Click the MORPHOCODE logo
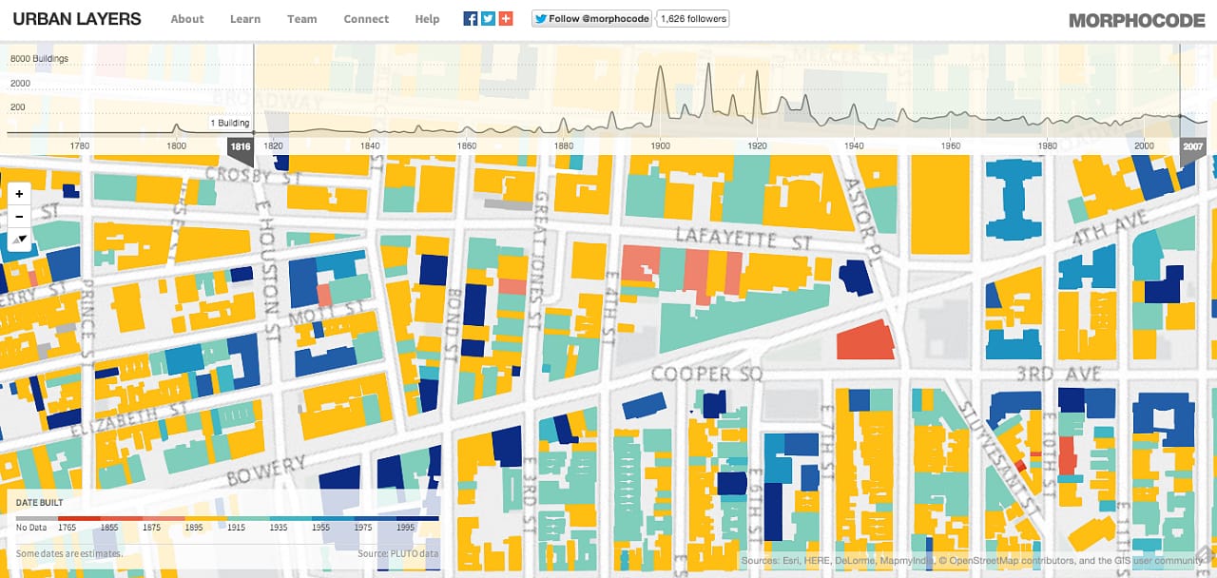 pyautogui.click(x=1137, y=18)
